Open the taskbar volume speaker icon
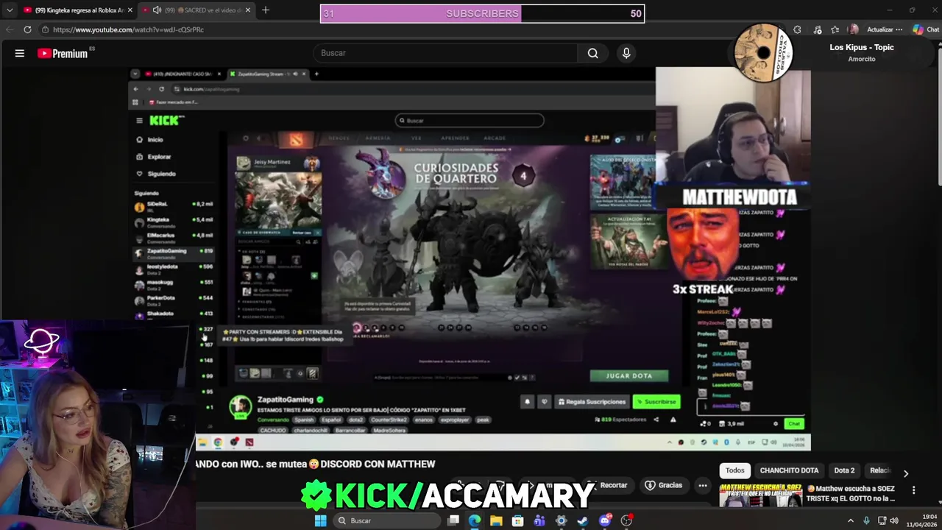The width and height of the screenshot is (942, 530). (x=894, y=520)
